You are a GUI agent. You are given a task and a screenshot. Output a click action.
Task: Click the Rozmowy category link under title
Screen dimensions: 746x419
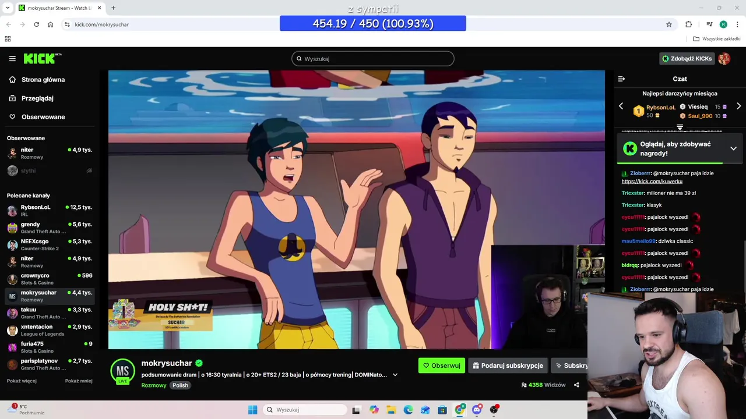(154, 385)
